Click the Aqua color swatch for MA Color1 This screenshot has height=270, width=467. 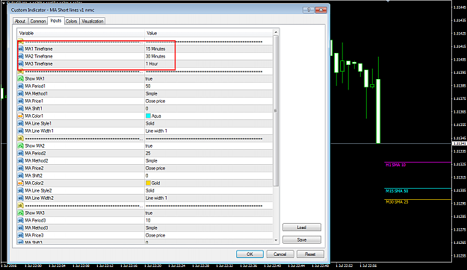(x=148, y=116)
